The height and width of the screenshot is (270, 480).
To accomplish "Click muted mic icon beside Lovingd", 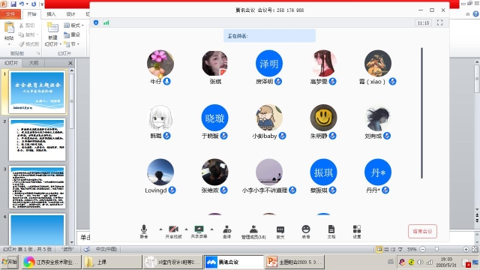I will (172, 190).
